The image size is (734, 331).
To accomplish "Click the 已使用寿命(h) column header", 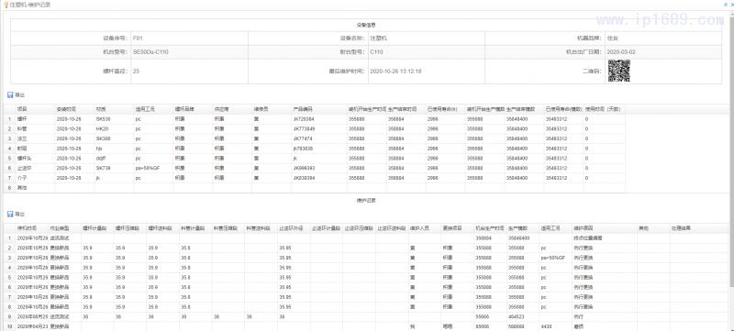I will [x=442, y=109].
